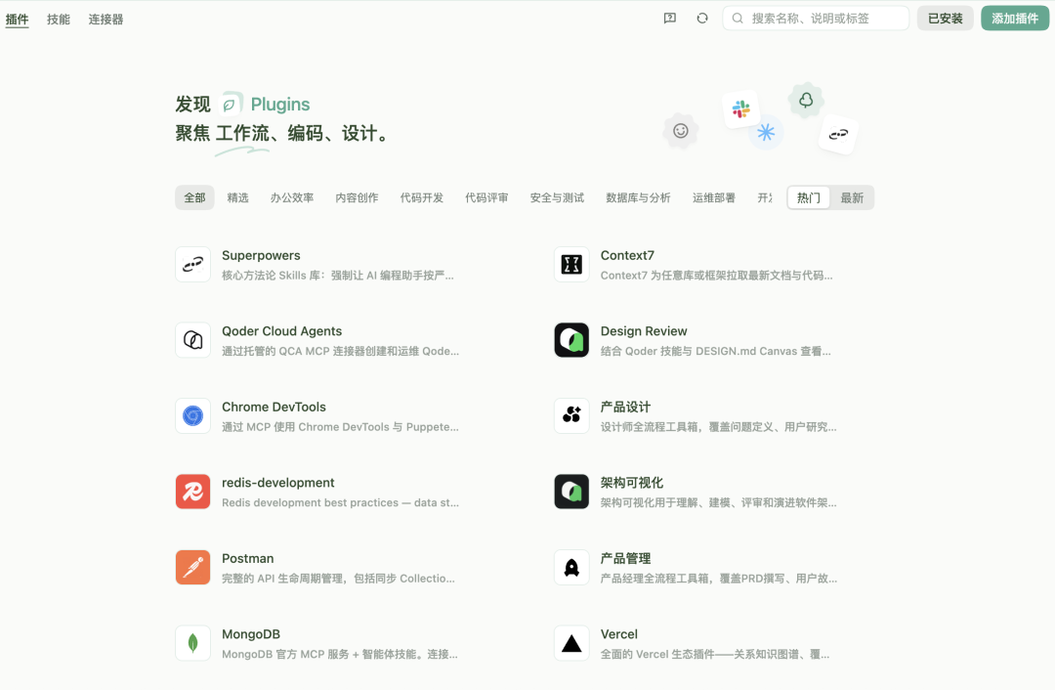Click the Vercel triangle icon
This screenshot has width=1055, height=690.
tap(571, 643)
